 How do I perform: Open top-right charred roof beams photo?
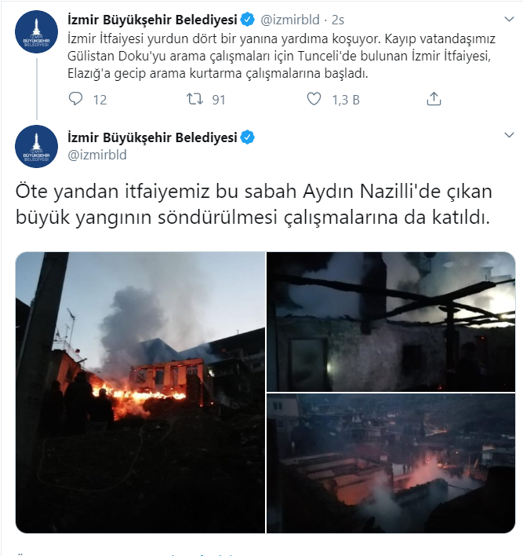(391, 322)
